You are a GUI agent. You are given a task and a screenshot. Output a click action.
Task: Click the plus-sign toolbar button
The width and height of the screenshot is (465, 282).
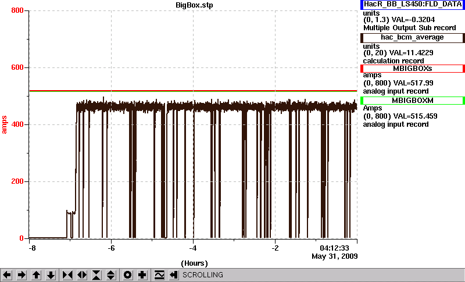[142, 275]
